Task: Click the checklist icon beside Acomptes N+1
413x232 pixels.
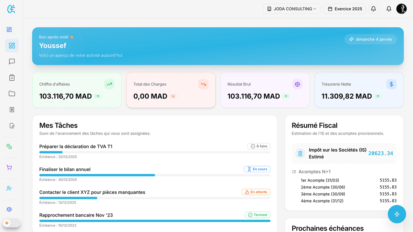Action: tap(294, 172)
